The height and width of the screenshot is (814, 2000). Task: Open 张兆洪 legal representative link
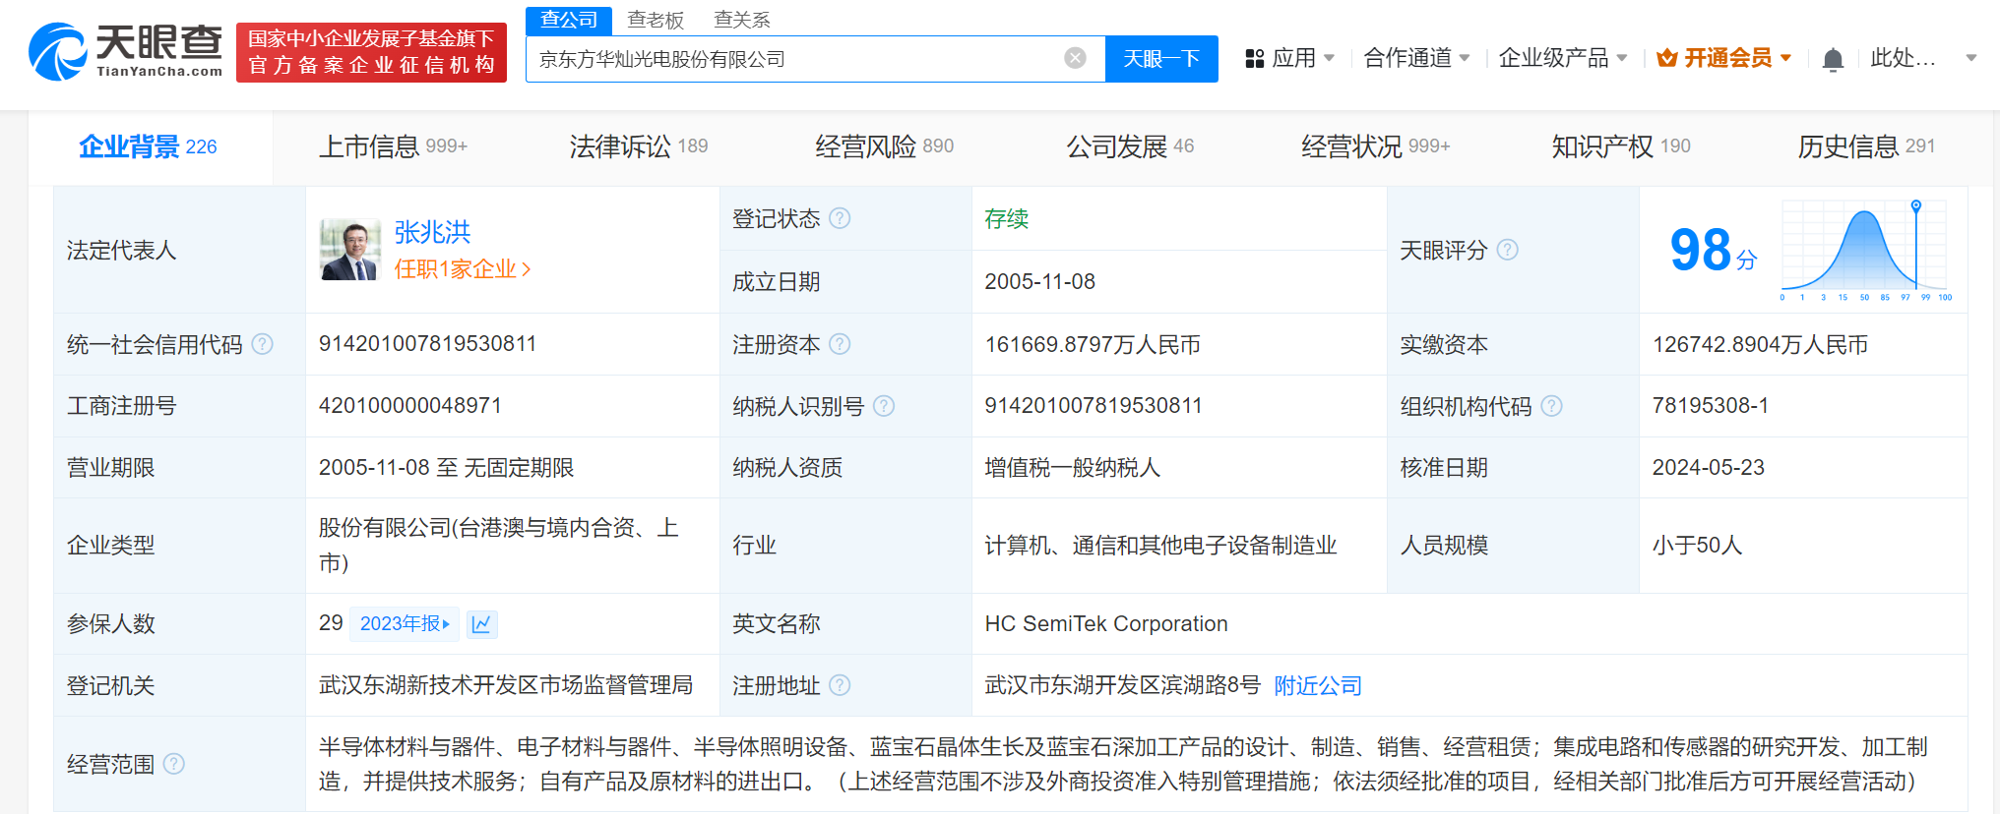click(x=432, y=232)
